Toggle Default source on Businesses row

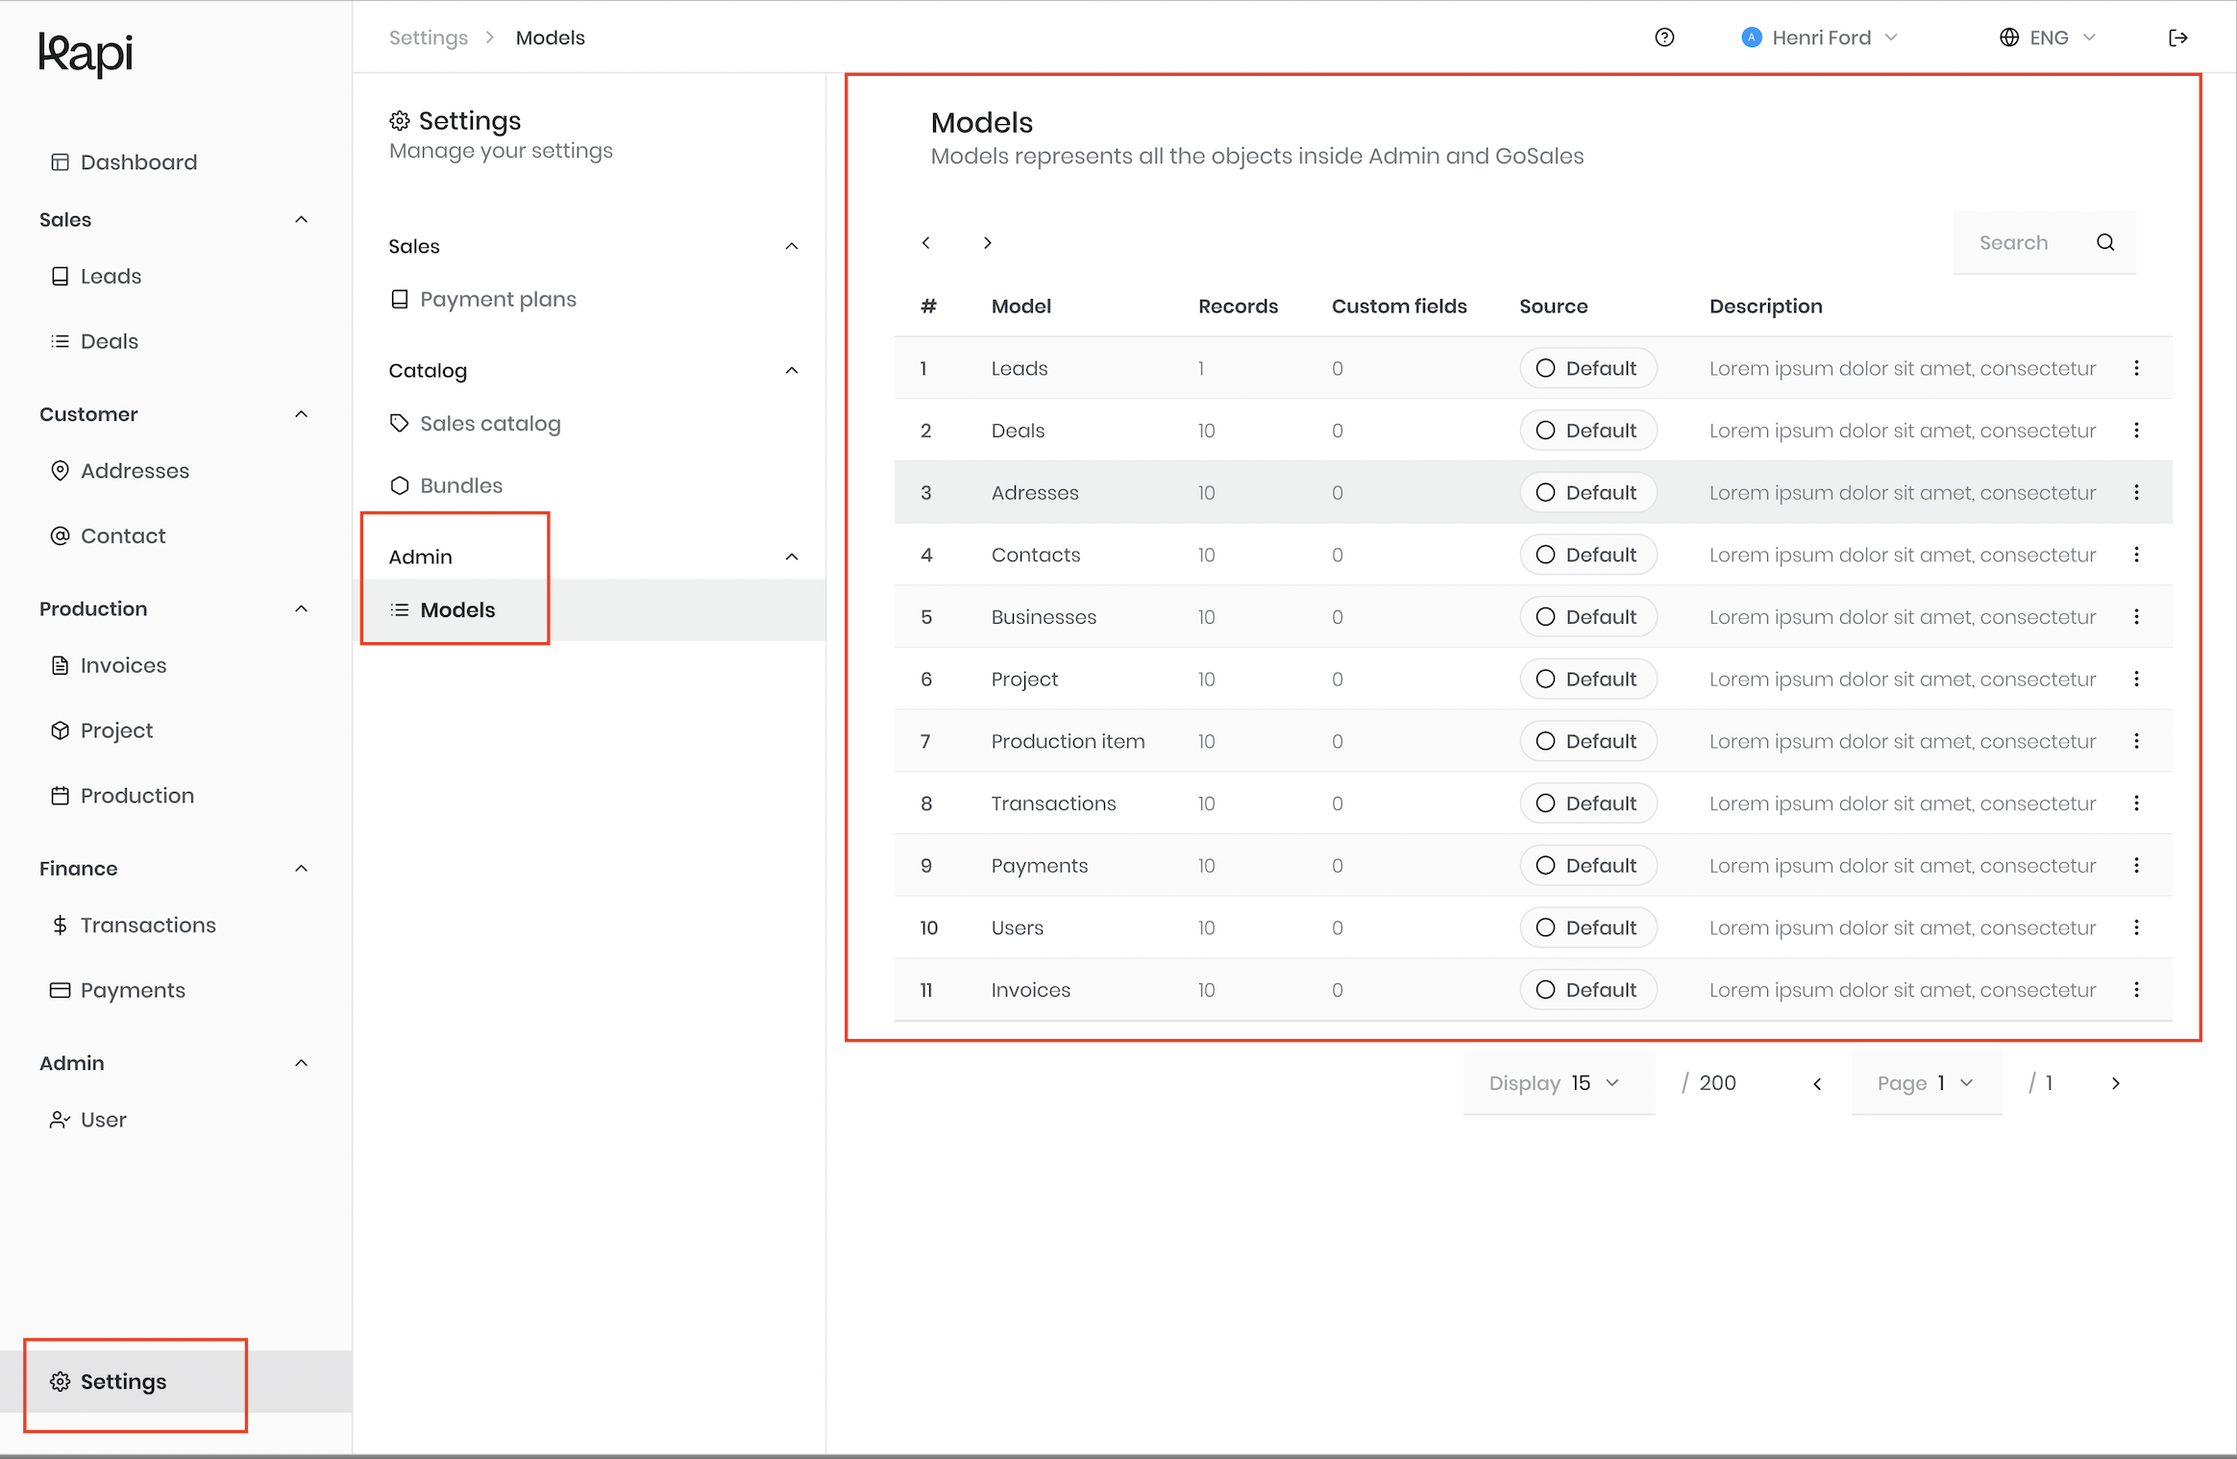point(1588,617)
